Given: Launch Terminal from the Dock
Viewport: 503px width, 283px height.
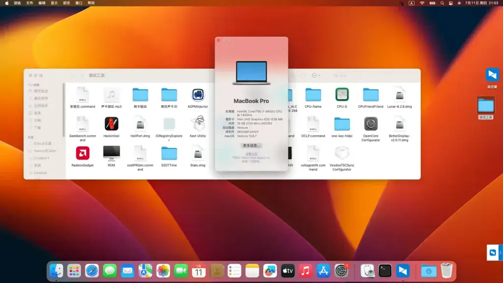Looking at the screenshot, I should [385, 271].
